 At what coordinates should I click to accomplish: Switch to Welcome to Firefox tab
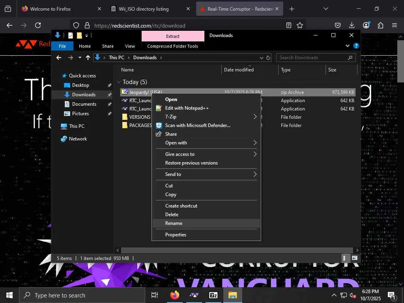point(60,9)
